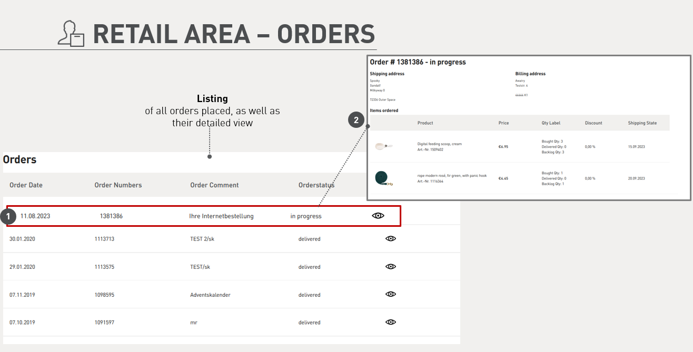Click the retail area user icon in title
The height and width of the screenshot is (352, 693).
(71, 34)
